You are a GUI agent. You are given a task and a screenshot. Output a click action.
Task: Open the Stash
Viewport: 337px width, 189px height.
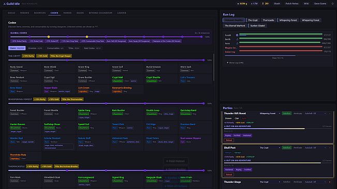click(x=277, y=4)
